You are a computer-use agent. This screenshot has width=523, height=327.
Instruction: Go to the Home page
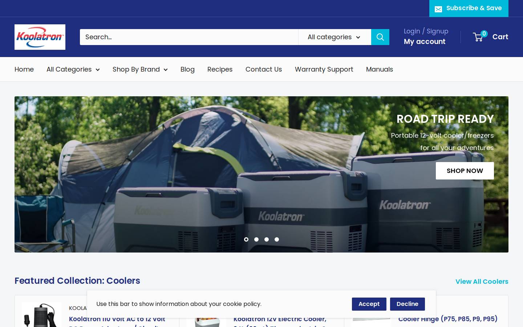24,69
